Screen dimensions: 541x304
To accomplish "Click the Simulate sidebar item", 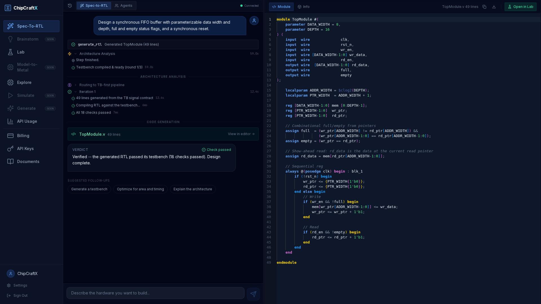I will (31, 95).
